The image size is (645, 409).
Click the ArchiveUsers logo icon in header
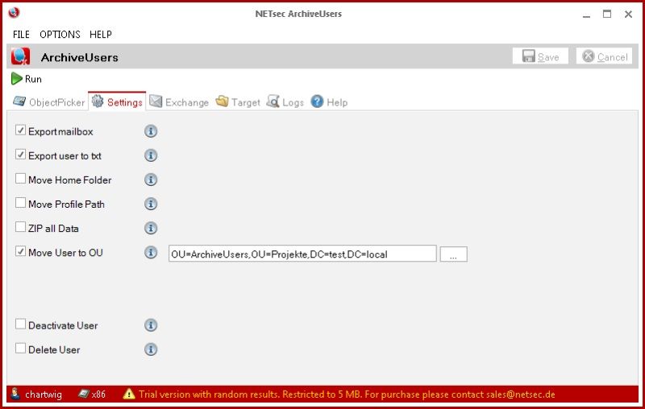pyautogui.click(x=21, y=56)
